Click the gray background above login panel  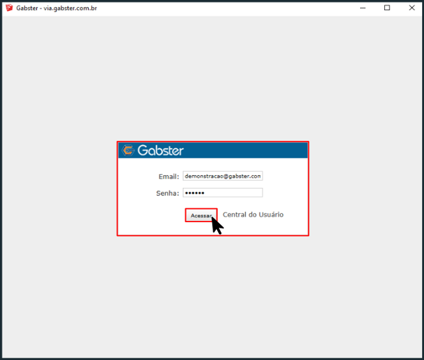pyautogui.click(x=212, y=82)
